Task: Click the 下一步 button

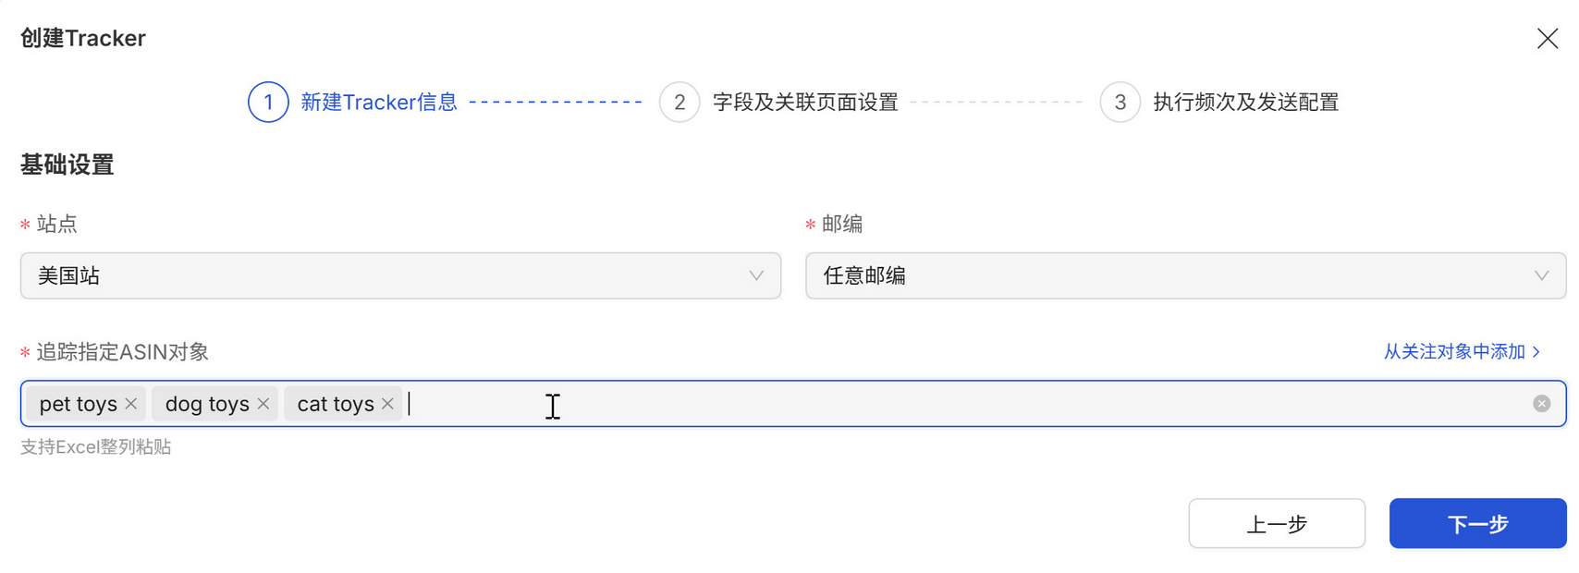Action: pyautogui.click(x=1477, y=524)
